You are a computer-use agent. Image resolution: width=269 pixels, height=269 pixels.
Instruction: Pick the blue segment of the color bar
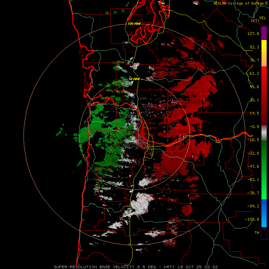tap(264, 213)
